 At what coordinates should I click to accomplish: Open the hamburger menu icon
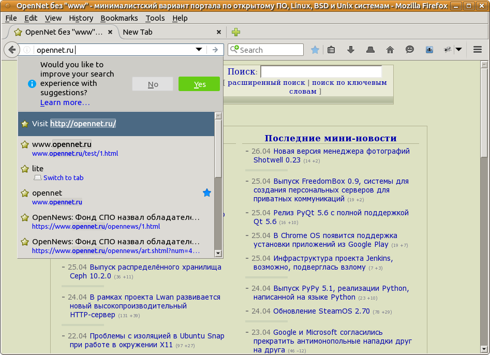[478, 50]
